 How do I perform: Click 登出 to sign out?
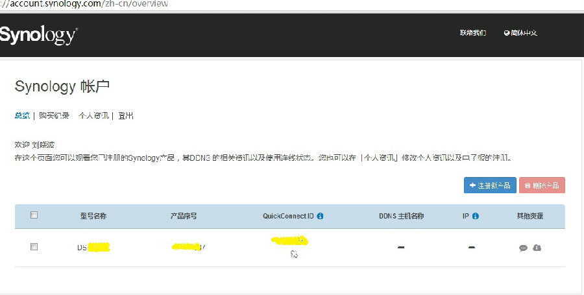tap(125, 115)
